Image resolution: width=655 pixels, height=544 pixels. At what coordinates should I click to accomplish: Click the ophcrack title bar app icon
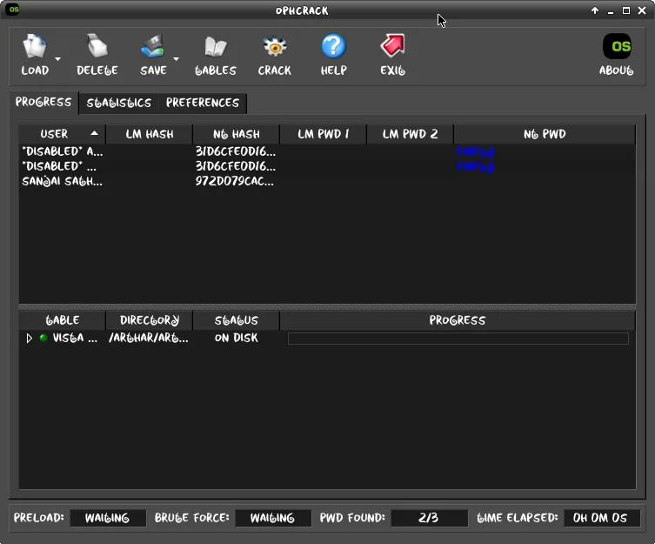[x=14, y=10]
